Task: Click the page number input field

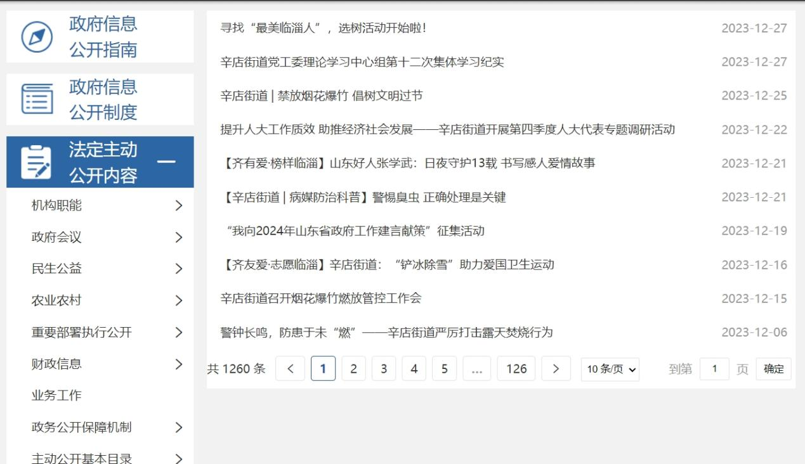Action: pyautogui.click(x=714, y=369)
